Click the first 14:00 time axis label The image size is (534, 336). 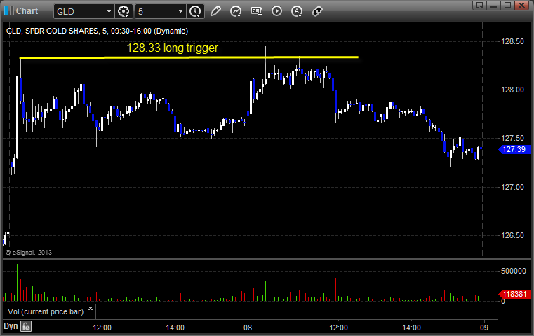point(175,328)
